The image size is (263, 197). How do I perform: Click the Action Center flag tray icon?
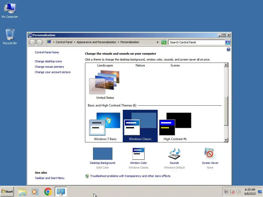232,192
